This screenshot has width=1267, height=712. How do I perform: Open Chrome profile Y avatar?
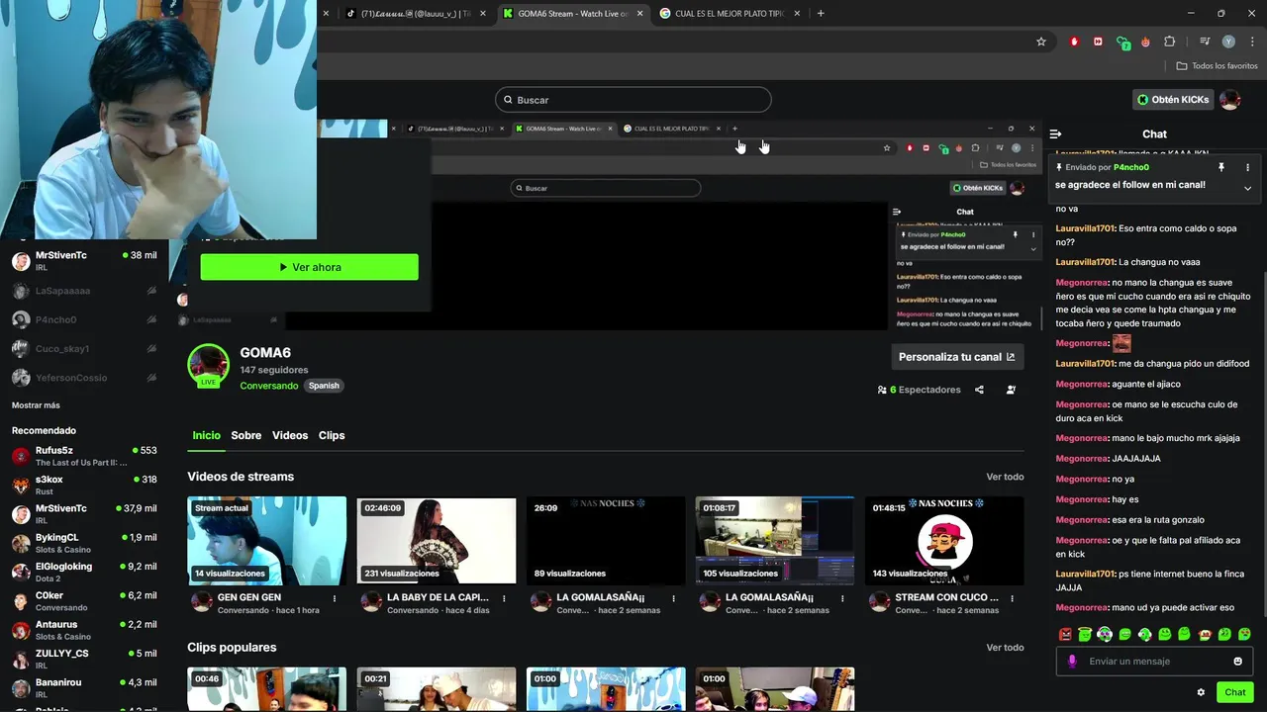tap(1228, 42)
